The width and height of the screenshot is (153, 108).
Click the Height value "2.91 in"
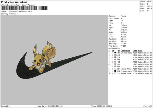point(149,6)
